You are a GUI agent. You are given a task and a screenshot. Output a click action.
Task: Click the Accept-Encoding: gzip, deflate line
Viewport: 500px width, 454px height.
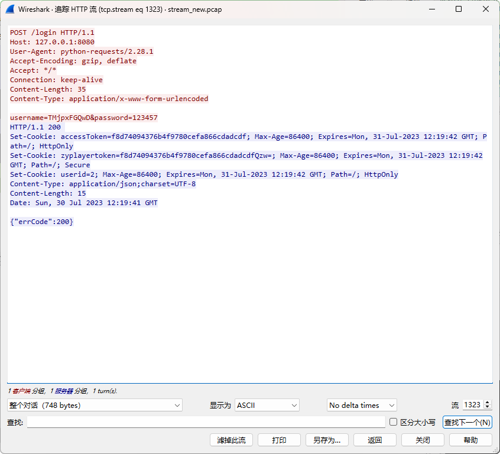click(x=73, y=61)
